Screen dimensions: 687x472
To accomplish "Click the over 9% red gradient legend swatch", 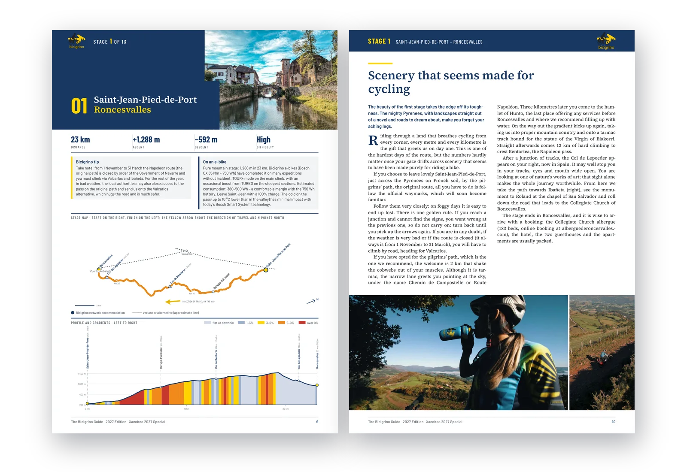I will click(x=302, y=323).
